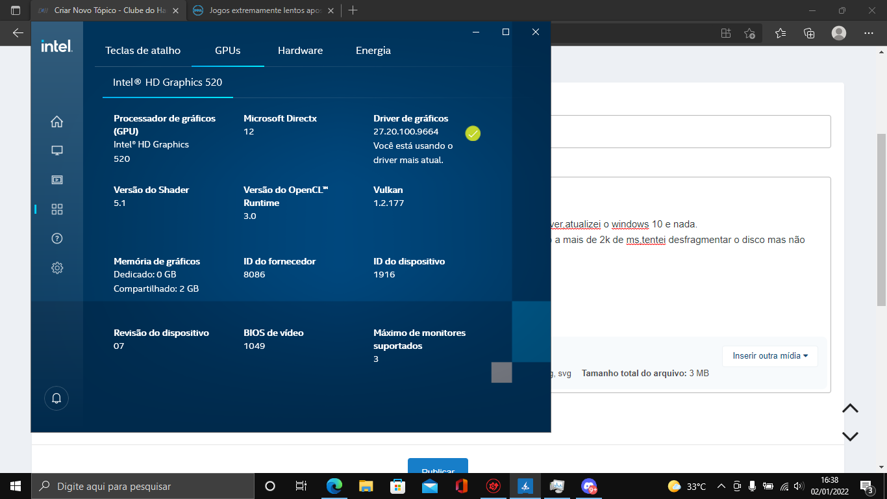
Task: Close the Jogos extremamente lentos browser tab
Action: click(x=332, y=11)
